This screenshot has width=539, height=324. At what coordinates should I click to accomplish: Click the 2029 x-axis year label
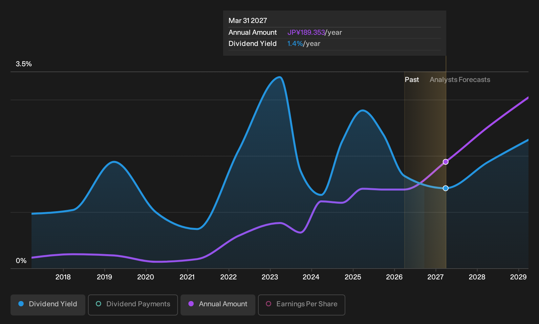tap(518, 277)
